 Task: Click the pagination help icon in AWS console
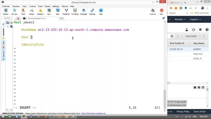[172, 36]
